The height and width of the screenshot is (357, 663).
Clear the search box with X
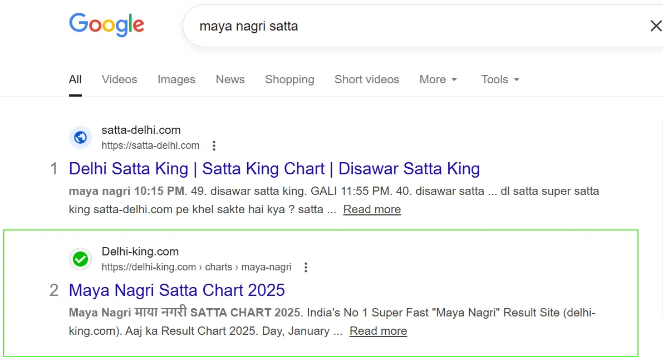(656, 26)
